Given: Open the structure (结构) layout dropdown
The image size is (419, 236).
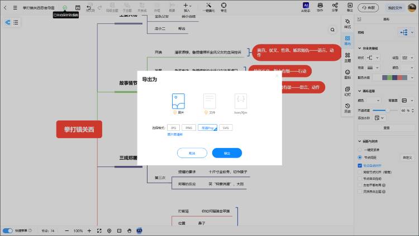Looking at the screenshot, I should point(406,32).
